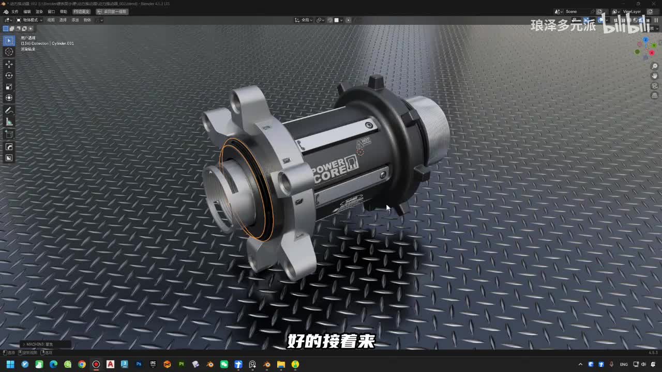Screen dimensions: 662x372
Task: Choose the Annotate tool
Action: click(9, 111)
